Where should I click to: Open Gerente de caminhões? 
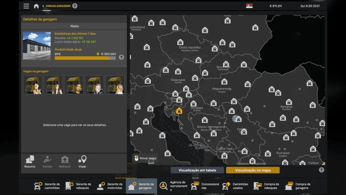(47, 186)
